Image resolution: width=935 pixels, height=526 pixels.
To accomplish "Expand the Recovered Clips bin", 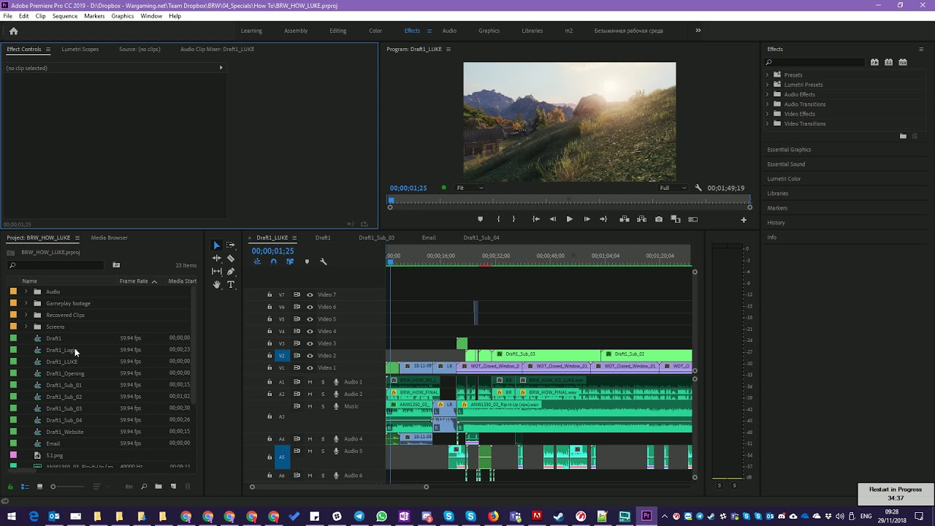I will point(26,315).
